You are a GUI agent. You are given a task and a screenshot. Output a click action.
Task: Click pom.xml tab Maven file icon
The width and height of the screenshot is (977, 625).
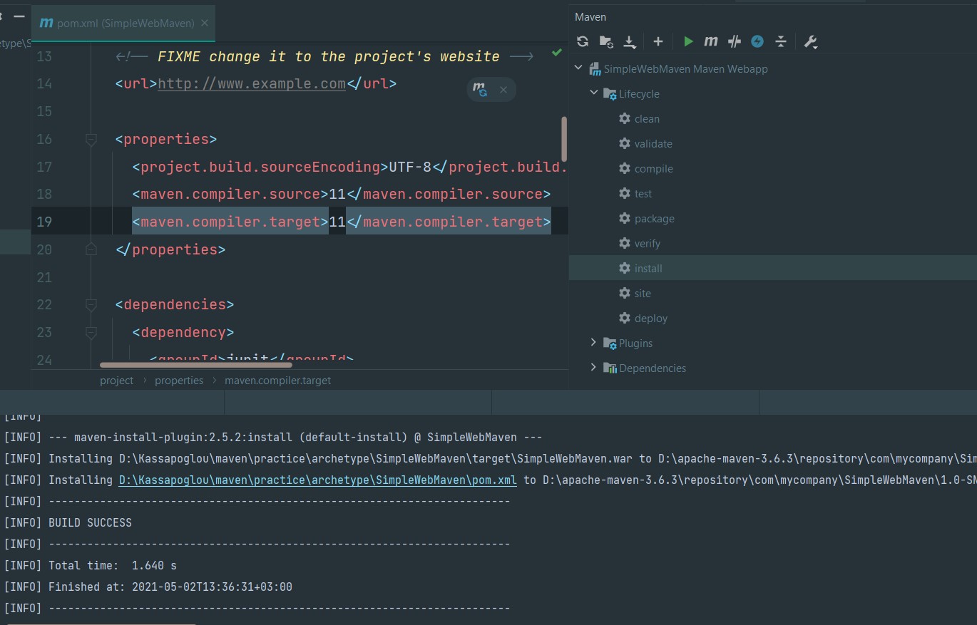click(46, 24)
